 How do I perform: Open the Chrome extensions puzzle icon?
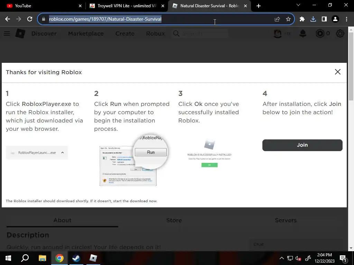(302, 19)
